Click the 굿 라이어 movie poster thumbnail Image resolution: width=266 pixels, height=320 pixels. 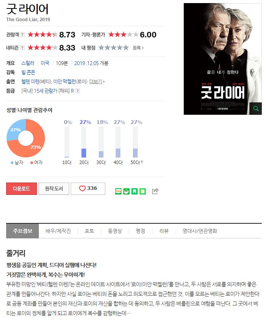[x=223, y=59]
